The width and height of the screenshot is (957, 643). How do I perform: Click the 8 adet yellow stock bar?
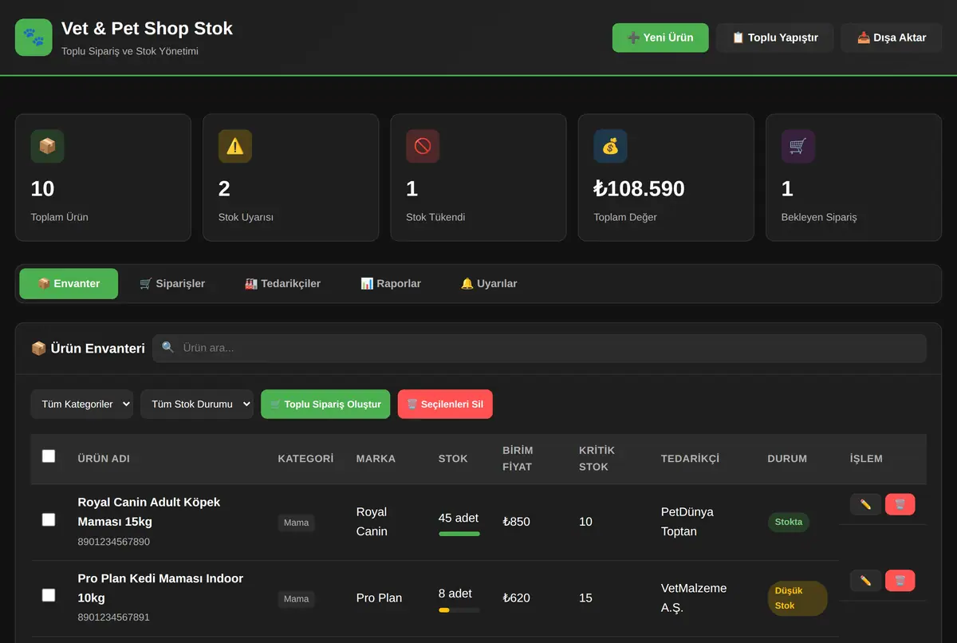(459, 610)
